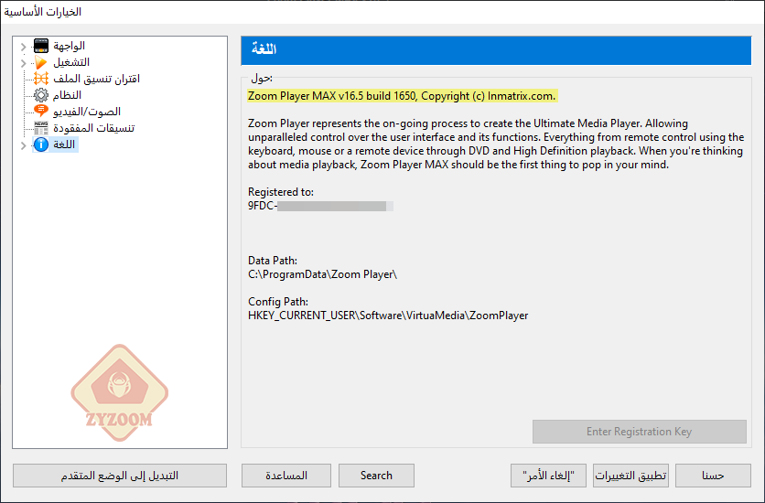Click the gear icon beside النظام
This screenshot has height=503, width=765.
41,95
